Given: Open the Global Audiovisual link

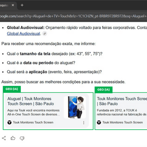Looking at the screenshot, I should 23,34.
